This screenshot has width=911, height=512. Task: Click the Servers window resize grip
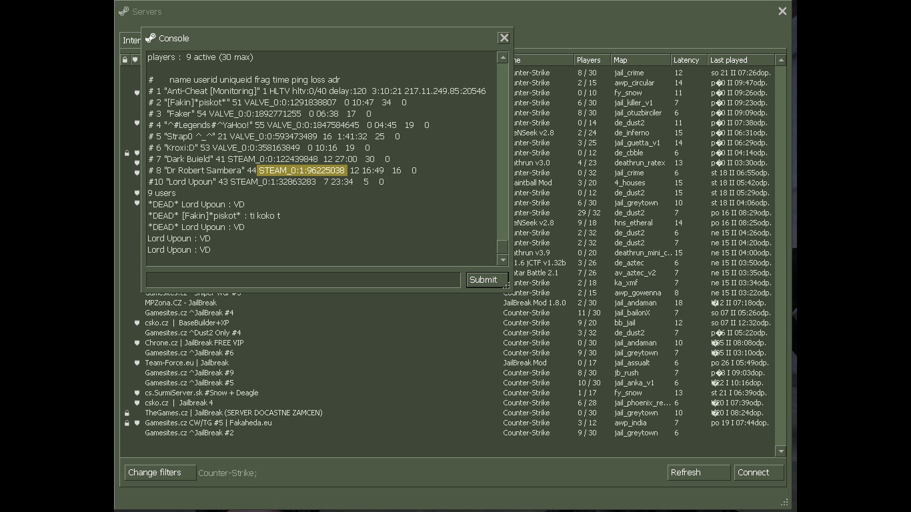coord(785,502)
